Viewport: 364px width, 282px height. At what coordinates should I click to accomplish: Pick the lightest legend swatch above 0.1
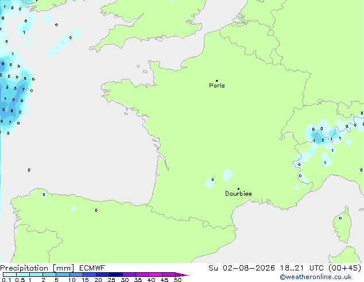(x=10, y=275)
